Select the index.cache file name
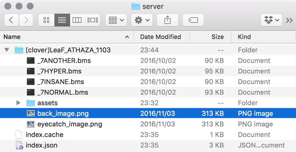This screenshot has height=152, width=296. point(45,134)
